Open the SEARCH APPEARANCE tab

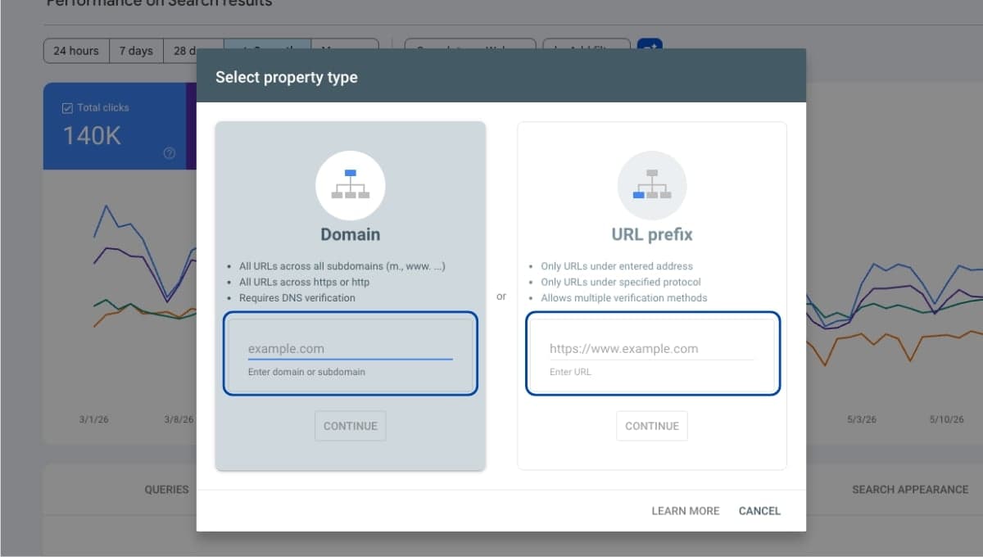pos(910,489)
